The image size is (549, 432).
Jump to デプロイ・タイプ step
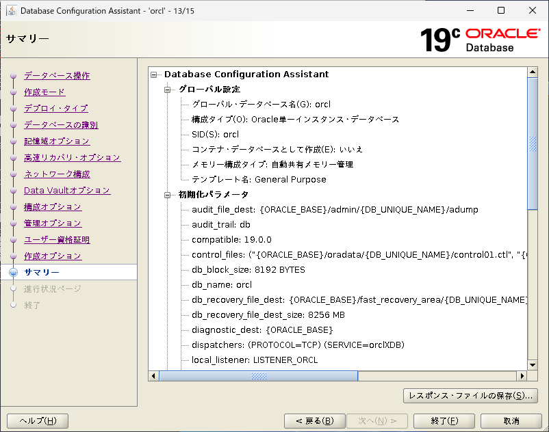(56, 109)
